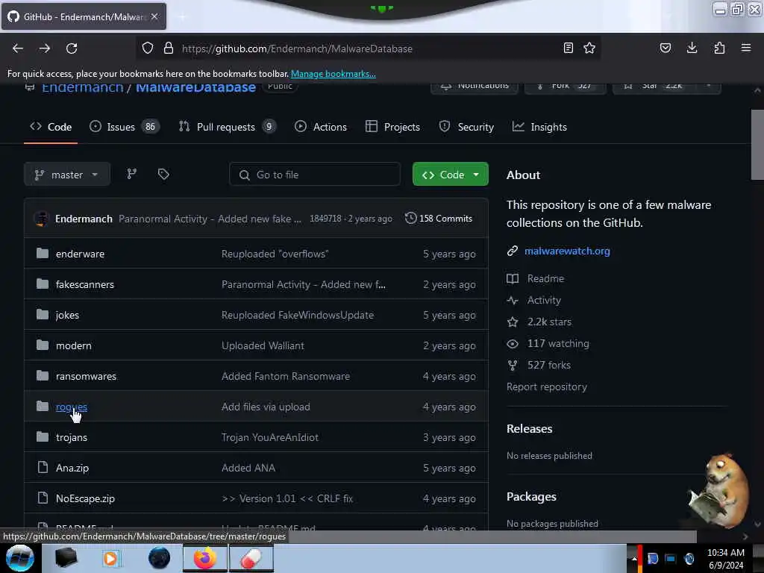764x573 pixels.
Task: Open the trojans folder
Action: pyautogui.click(x=72, y=437)
